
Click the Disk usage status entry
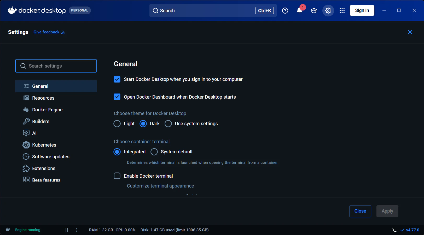pos(175,230)
